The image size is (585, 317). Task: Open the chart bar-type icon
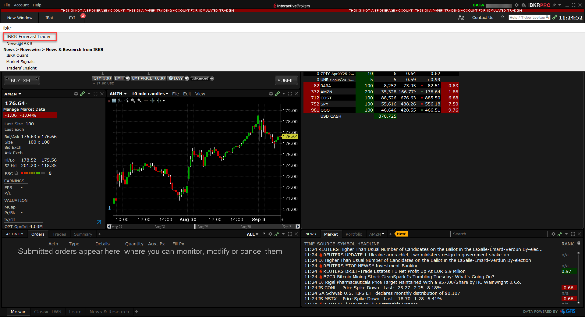[120, 101]
